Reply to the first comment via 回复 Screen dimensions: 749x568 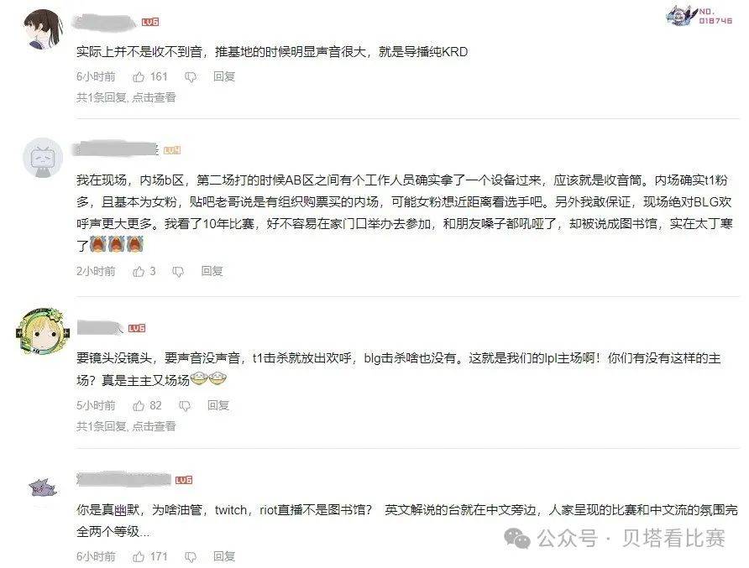[223, 76]
